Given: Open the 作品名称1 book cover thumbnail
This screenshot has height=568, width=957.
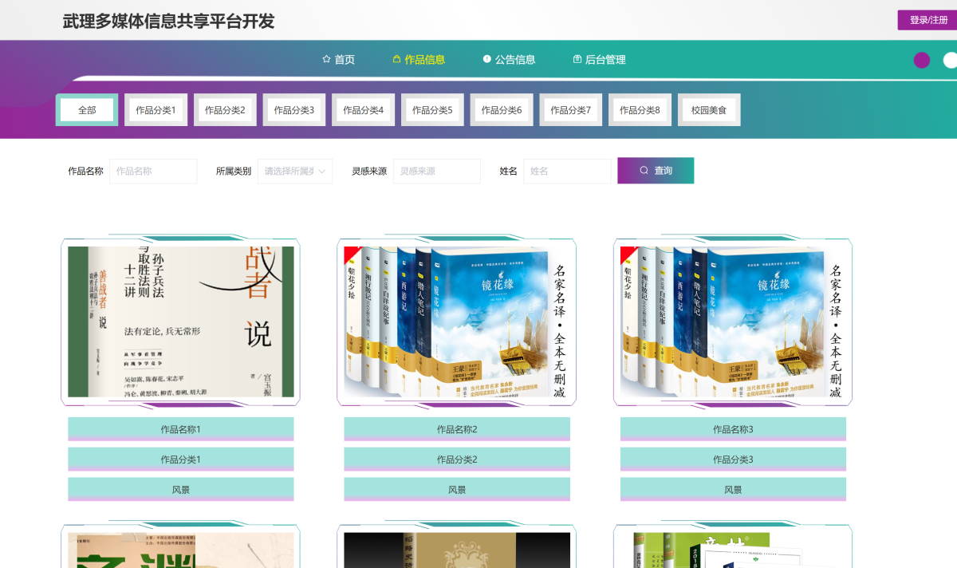Looking at the screenshot, I should tap(181, 321).
